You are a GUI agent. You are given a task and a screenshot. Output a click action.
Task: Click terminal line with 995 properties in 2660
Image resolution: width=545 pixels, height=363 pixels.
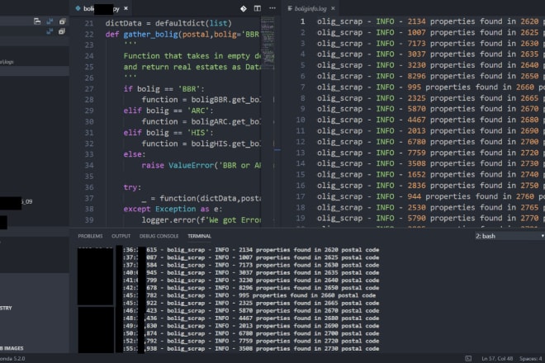coord(249,295)
